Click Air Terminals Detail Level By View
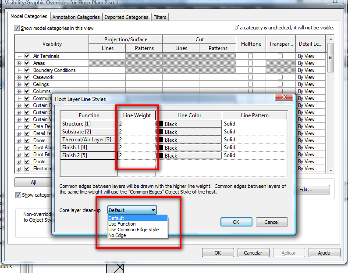 click(x=310, y=56)
